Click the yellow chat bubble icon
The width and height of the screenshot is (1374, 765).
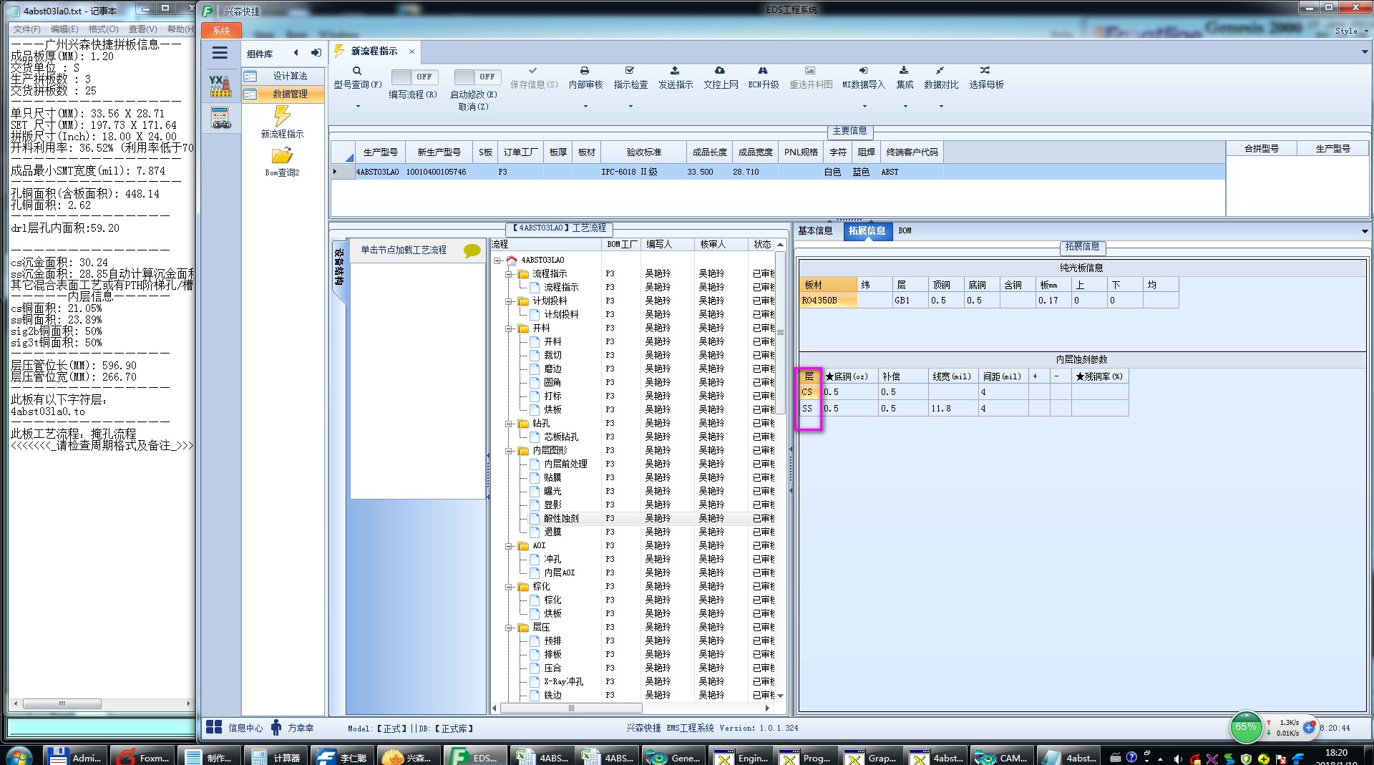pyautogui.click(x=472, y=250)
